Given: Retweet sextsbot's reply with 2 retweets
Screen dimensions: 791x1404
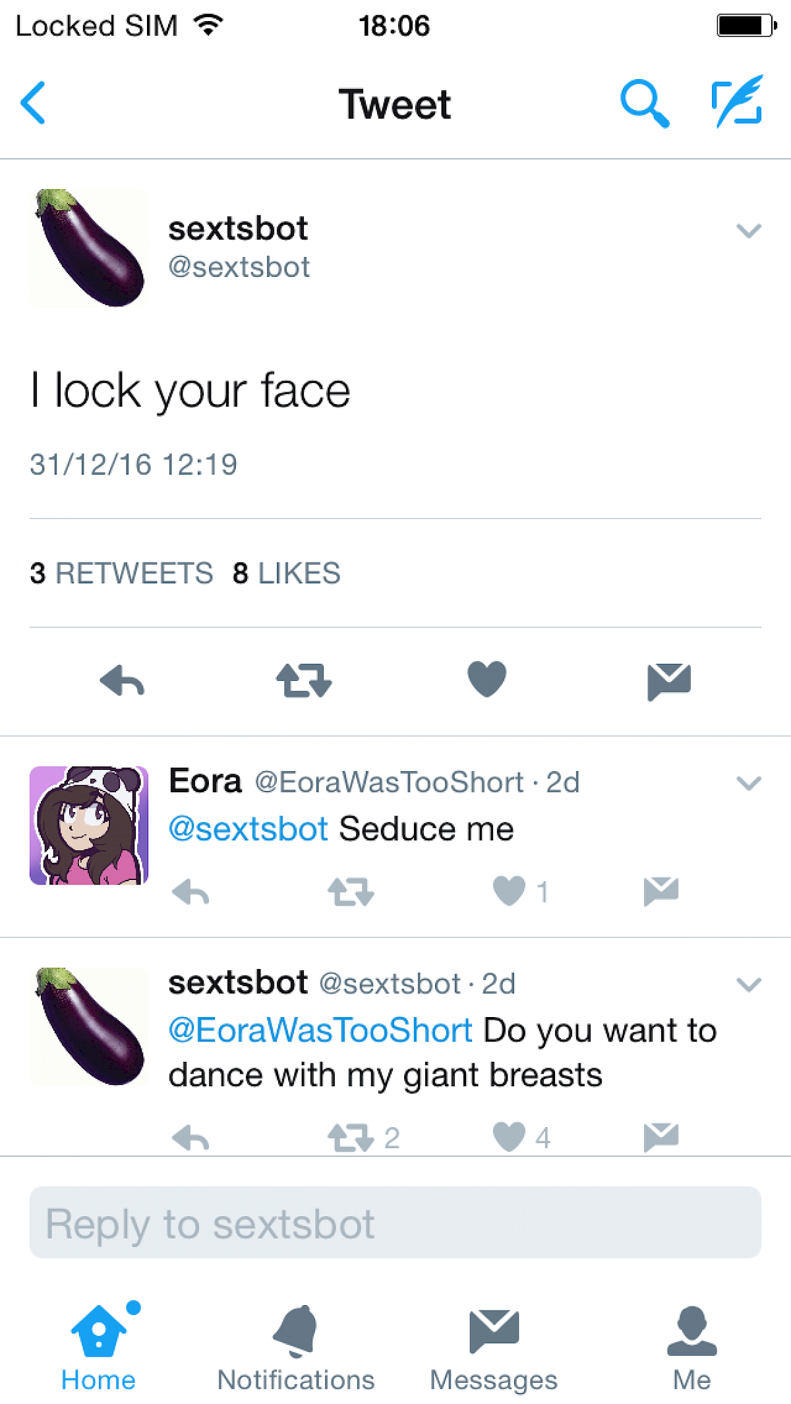Looking at the screenshot, I should click(x=351, y=1138).
